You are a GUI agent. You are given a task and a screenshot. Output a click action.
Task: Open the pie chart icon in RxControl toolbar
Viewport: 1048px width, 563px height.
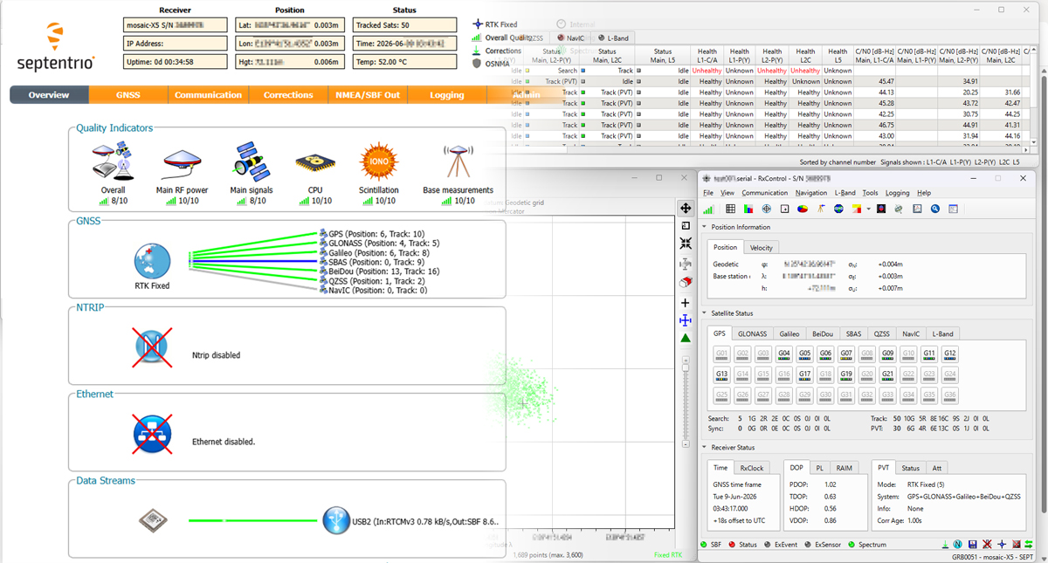click(803, 209)
